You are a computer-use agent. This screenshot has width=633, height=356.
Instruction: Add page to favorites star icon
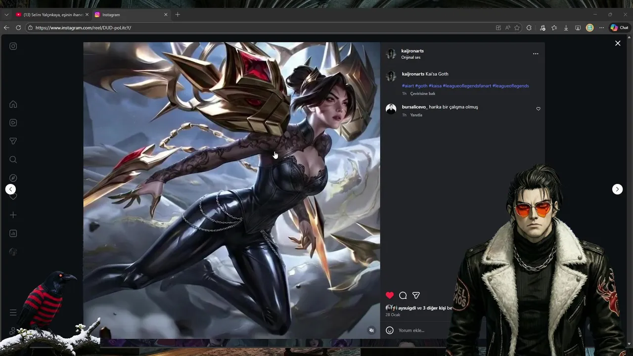tap(517, 28)
